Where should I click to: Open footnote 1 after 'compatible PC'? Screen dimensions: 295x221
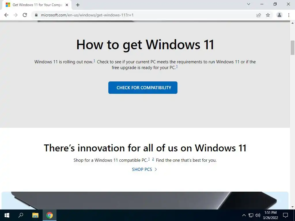(x=149, y=159)
